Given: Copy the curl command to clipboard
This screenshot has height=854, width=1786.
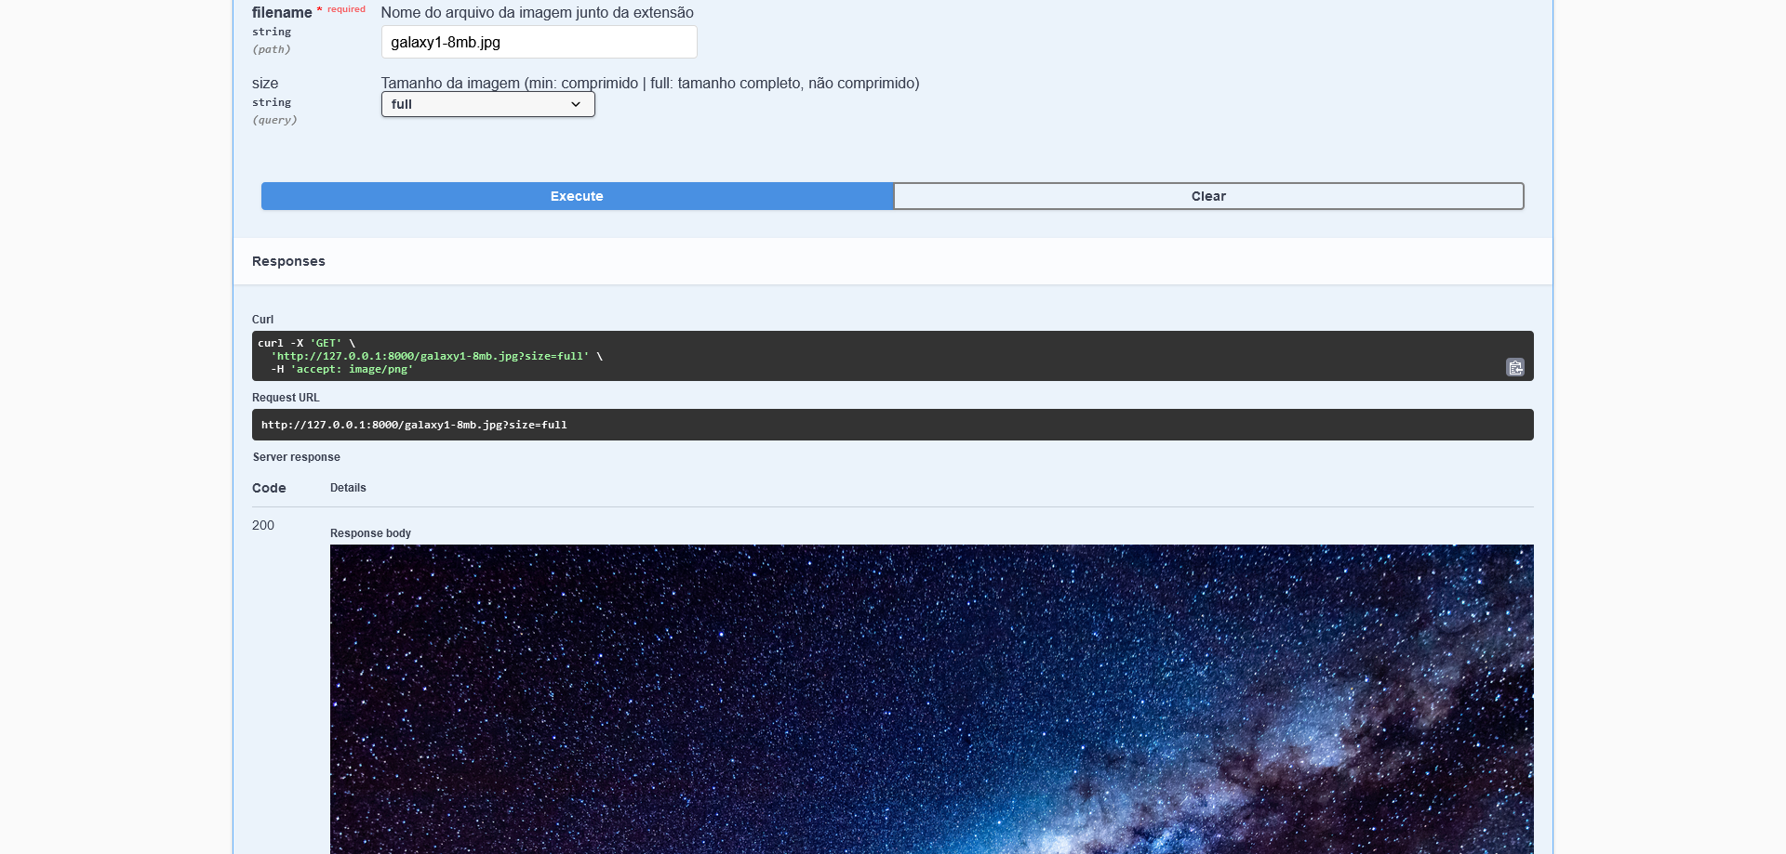Looking at the screenshot, I should tap(1514, 367).
